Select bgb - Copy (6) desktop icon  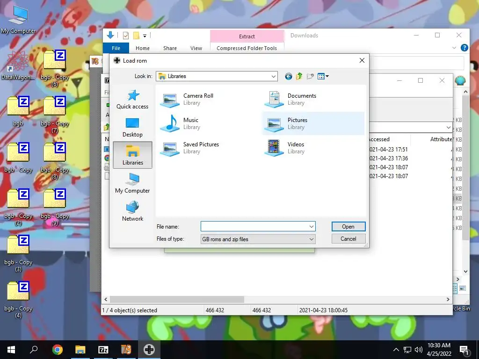click(55, 68)
